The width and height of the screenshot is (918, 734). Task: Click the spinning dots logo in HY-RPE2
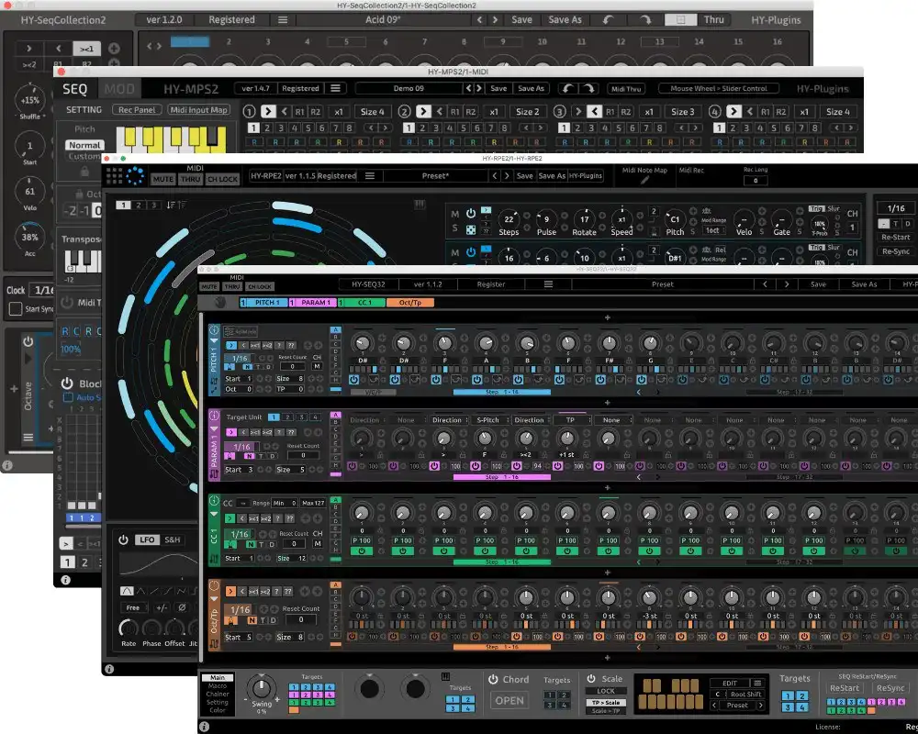(135, 175)
